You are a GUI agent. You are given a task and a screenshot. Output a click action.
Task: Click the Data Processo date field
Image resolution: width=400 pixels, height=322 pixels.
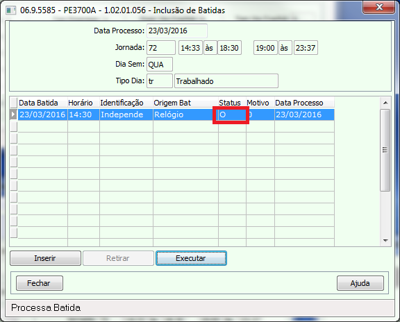pyautogui.click(x=177, y=31)
